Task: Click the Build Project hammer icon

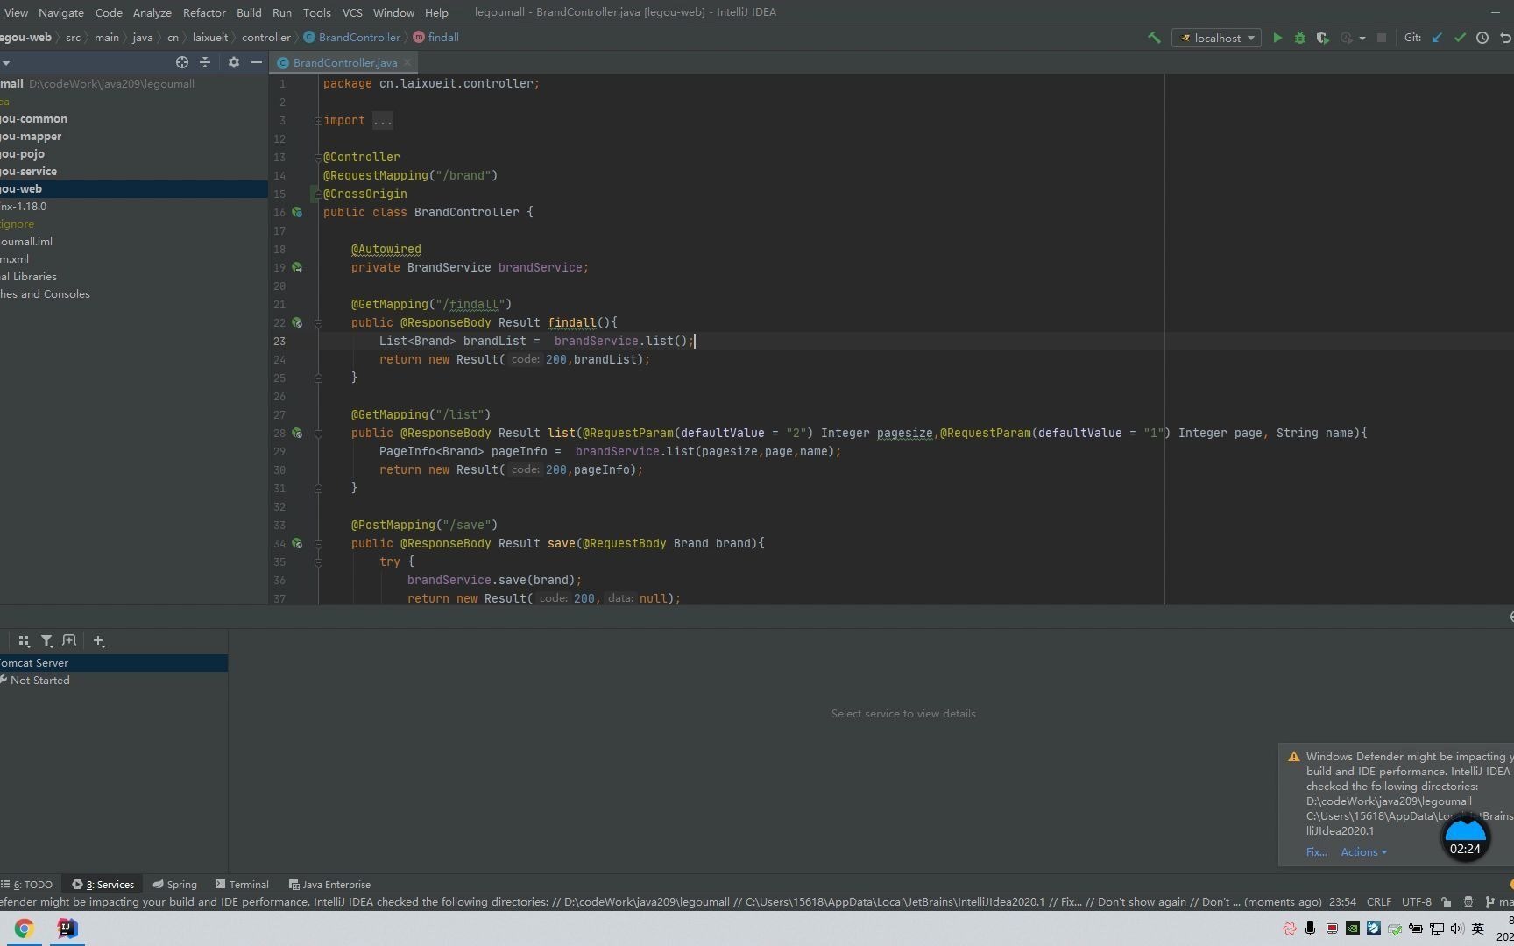Action: click(1154, 38)
